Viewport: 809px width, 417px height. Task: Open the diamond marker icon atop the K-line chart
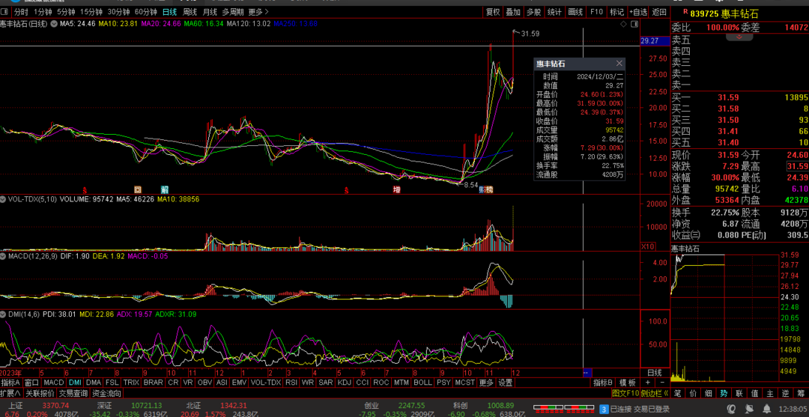click(x=624, y=24)
